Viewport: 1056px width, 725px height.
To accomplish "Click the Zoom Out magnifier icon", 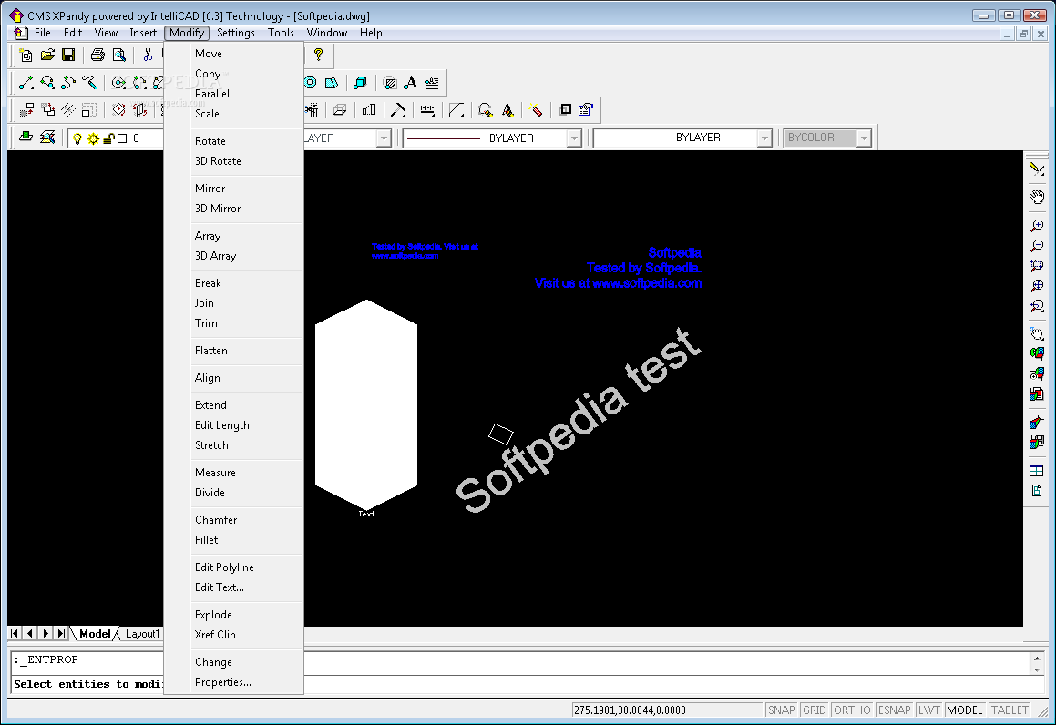I will (x=1037, y=246).
